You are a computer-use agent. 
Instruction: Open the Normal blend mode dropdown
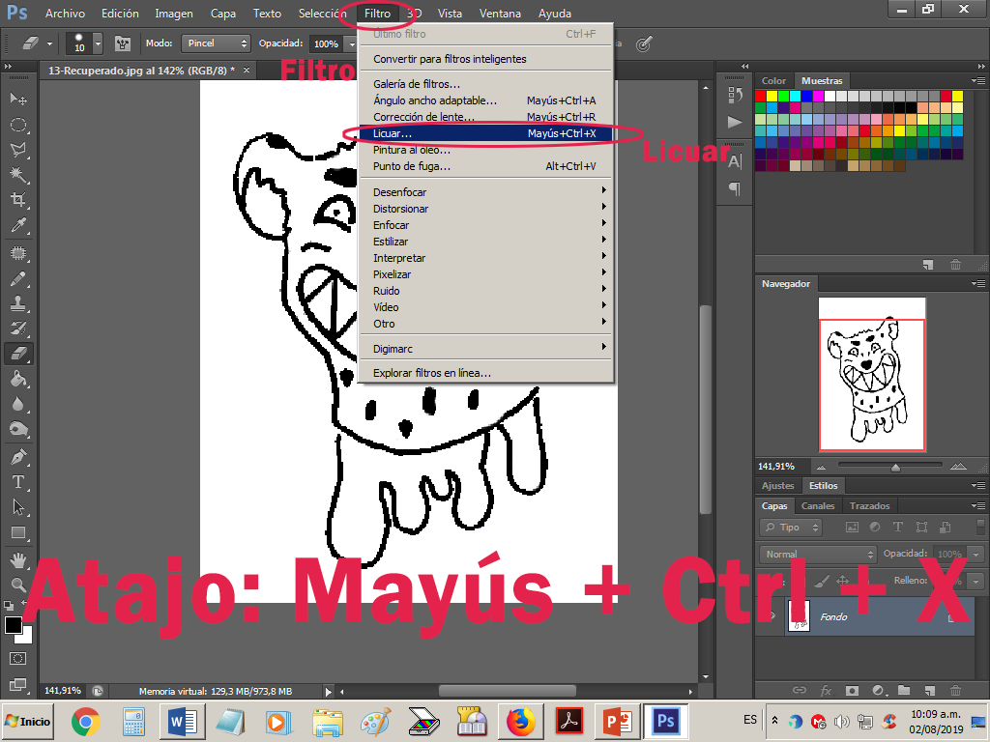coord(818,554)
